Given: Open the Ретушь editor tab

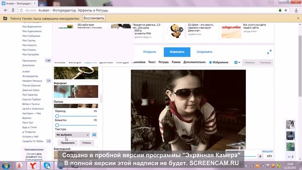Looking at the screenshot, I should pyautogui.click(x=164, y=62).
